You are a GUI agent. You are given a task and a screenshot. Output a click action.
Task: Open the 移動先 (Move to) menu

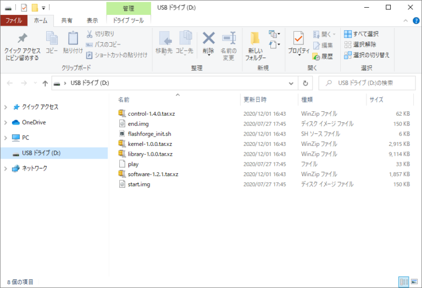[x=164, y=43]
